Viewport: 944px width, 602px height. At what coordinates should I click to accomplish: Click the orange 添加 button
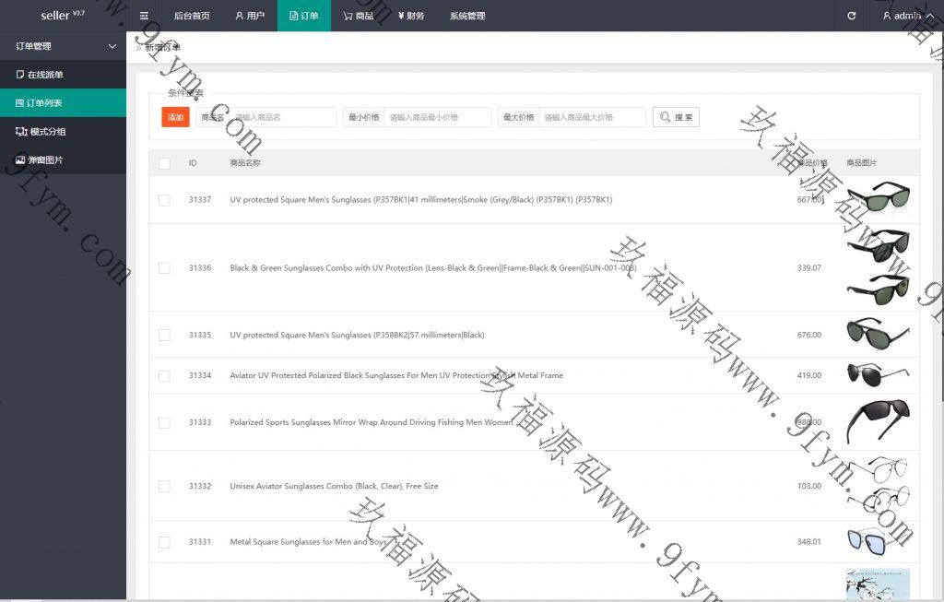(x=175, y=117)
